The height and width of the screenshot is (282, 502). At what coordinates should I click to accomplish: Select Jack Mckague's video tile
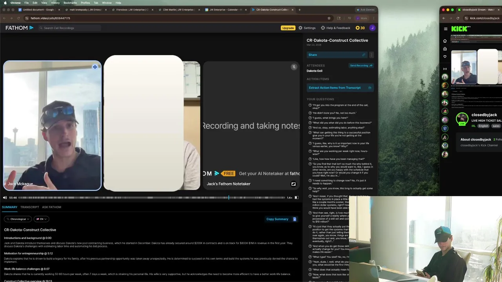(53, 126)
